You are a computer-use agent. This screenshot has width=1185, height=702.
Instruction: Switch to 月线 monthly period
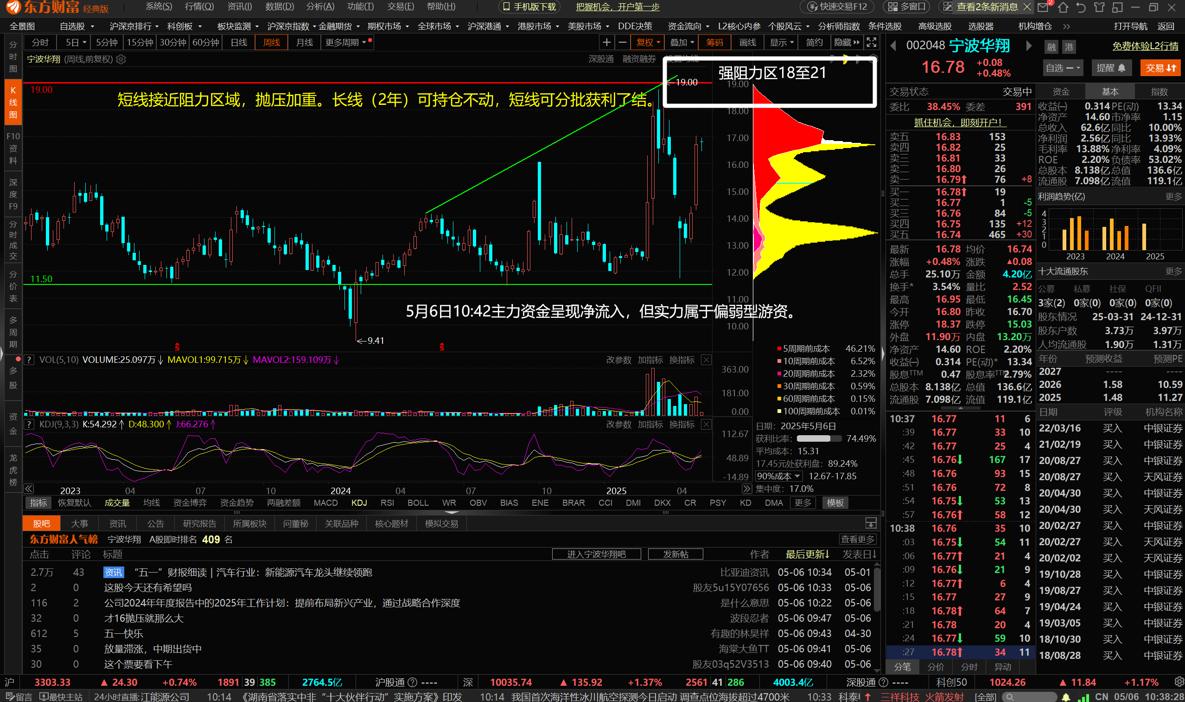[305, 43]
